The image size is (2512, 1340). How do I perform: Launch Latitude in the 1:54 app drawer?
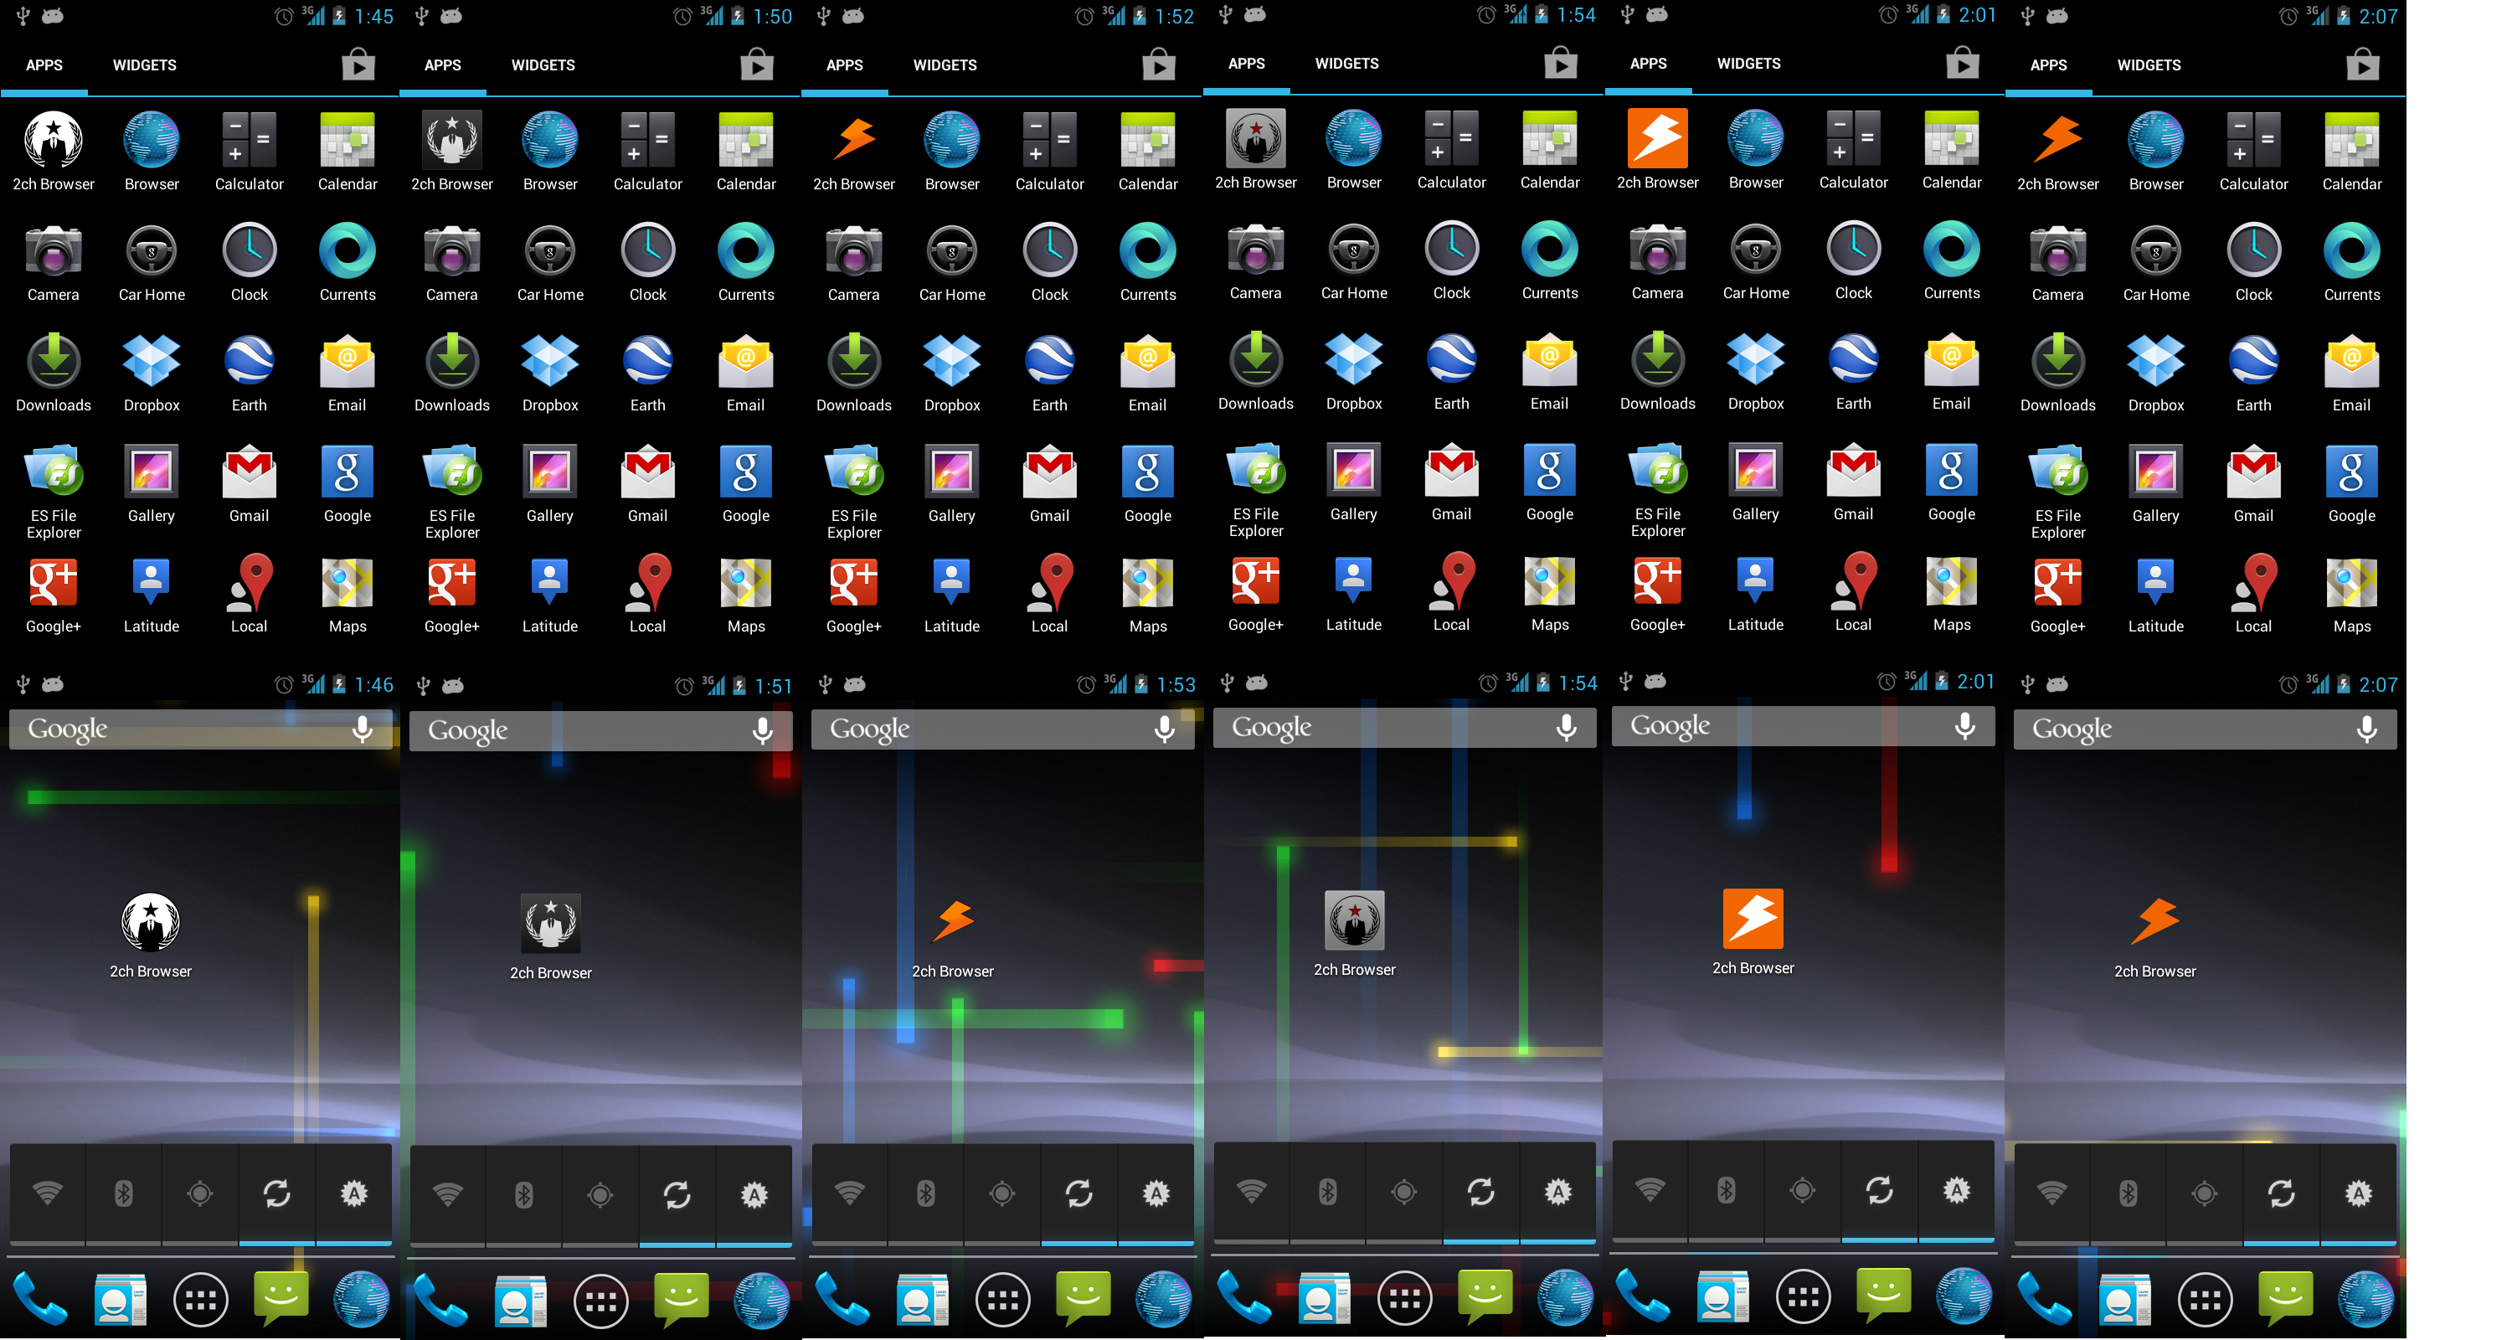(1353, 591)
